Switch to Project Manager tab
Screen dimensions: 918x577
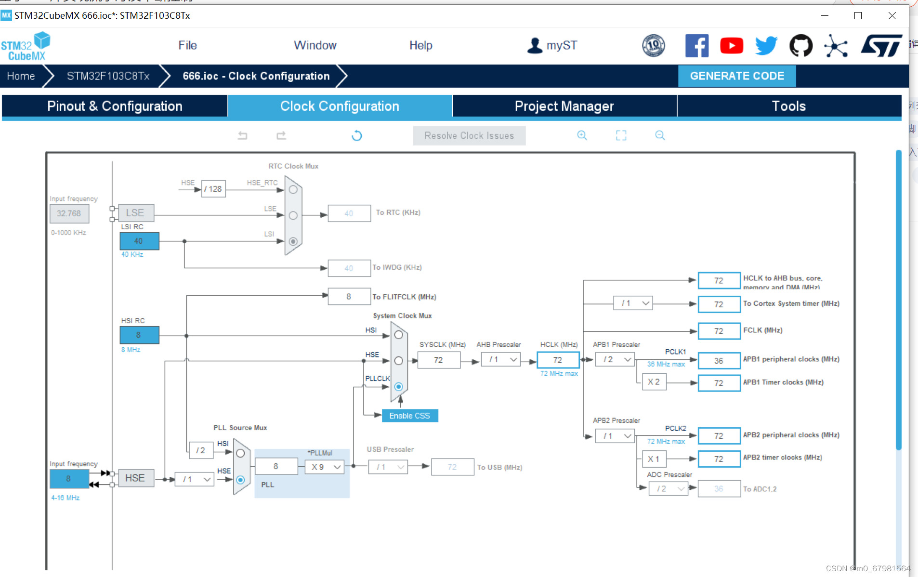[564, 106]
